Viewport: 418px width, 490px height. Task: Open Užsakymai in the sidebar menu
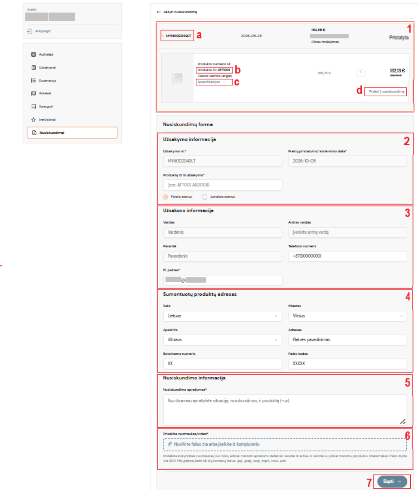[48, 68]
